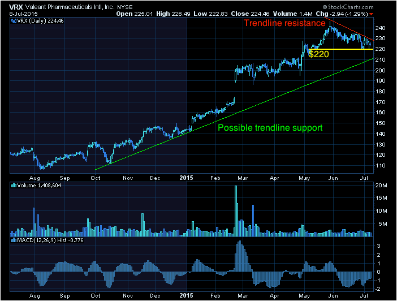Click the Low 222.83 value

coord(210,14)
